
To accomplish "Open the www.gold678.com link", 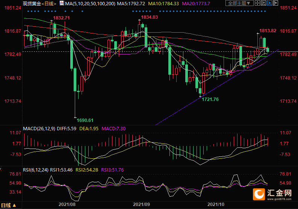I will [x=279, y=199].
